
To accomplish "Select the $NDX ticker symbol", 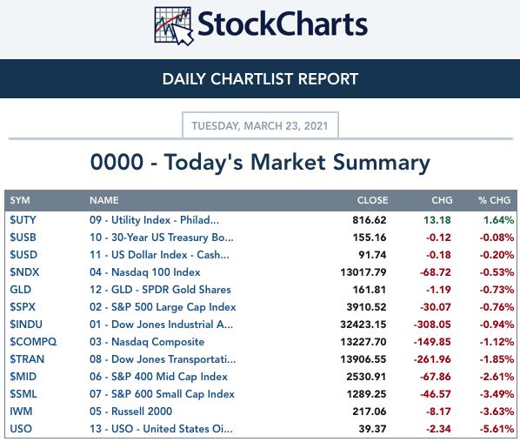I will (24, 272).
